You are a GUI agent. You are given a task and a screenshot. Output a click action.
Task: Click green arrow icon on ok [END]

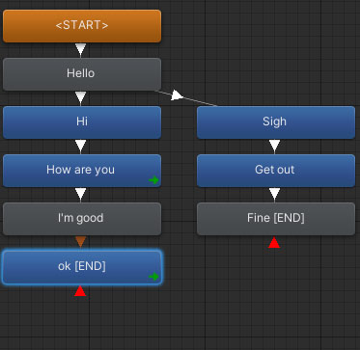[x=153, y=277]
